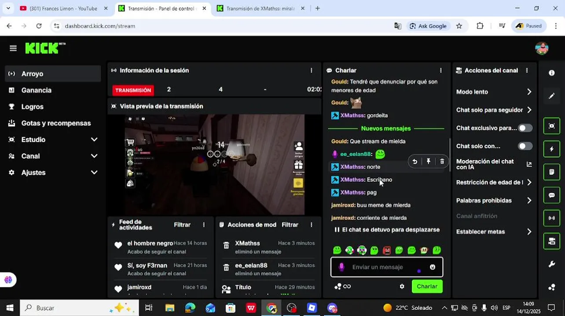Switch to the Frances Limon YouTube tab

[x=63, y=8]
